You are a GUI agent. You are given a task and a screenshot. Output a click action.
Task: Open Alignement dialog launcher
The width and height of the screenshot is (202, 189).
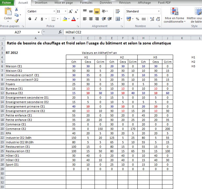122,26
